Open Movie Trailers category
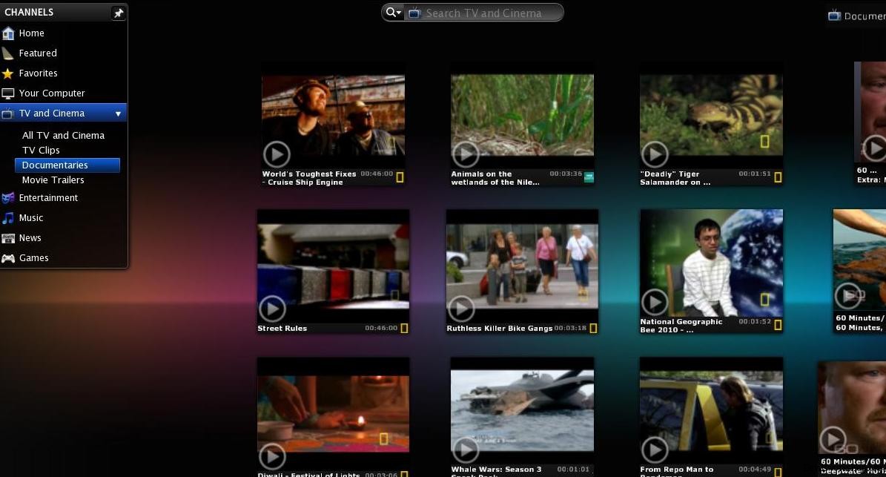886x477 pixels. pos(53,180)
